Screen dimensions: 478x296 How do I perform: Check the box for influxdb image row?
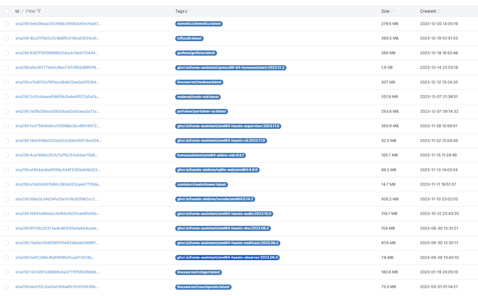coord(7,38)
